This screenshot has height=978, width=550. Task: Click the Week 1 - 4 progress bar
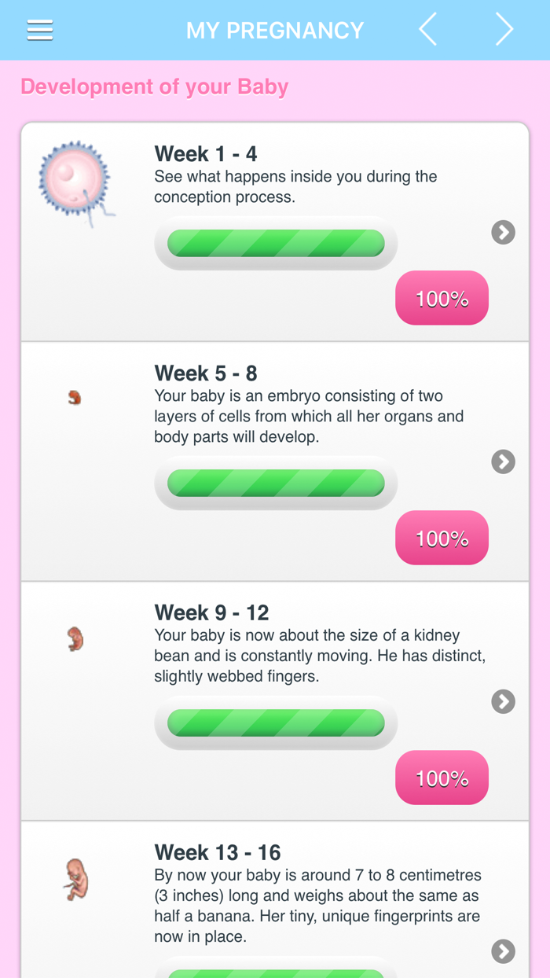pyautogui.click(x=276, y=243)
